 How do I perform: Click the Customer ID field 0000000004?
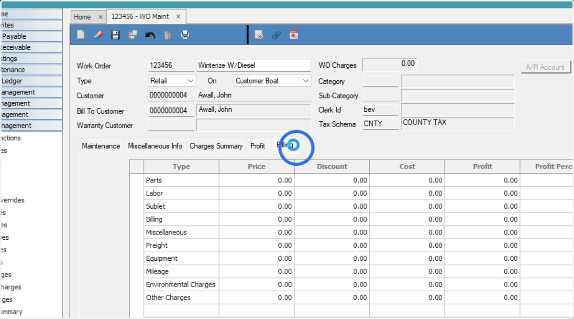pyautogui.click(x=171, y=95)
